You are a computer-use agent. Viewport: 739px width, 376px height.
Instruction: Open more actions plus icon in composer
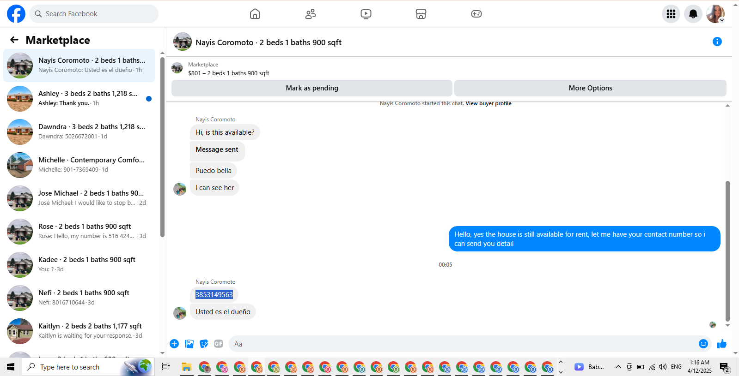coord(174,344)
